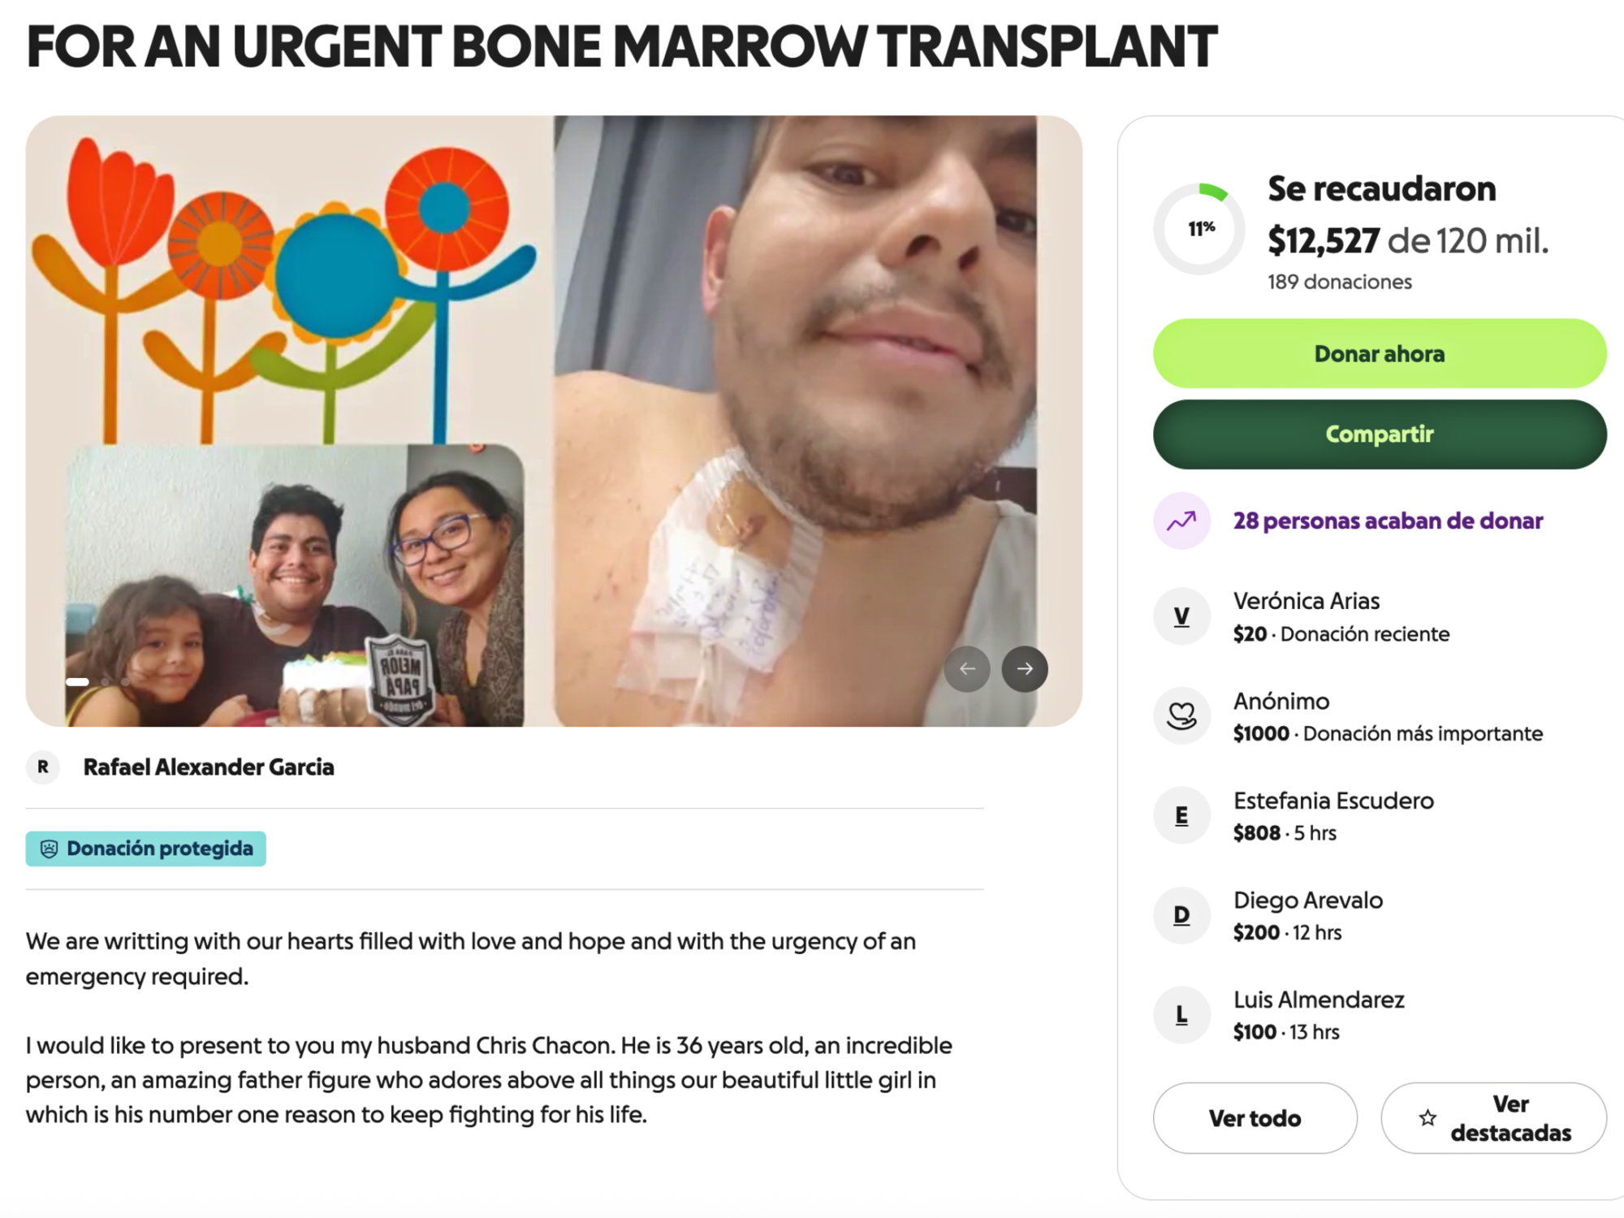Click the Donación protegida badge
The width and height of the screenshot is (1624, 1218).
(146, 849)
